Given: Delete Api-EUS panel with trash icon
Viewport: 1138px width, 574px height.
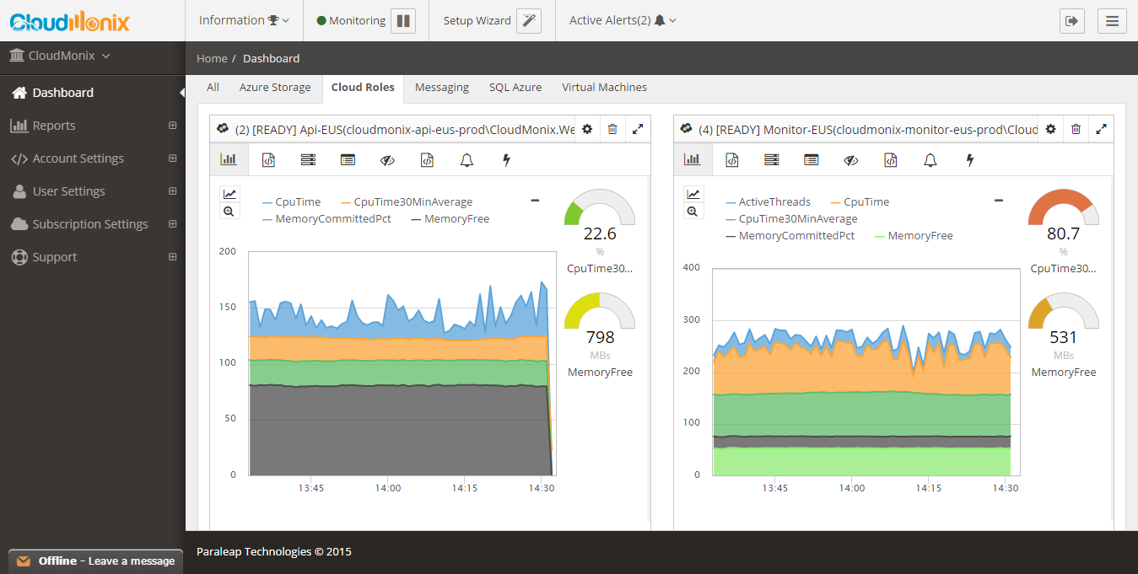Looking at the screenshot, I should [612, 129].
